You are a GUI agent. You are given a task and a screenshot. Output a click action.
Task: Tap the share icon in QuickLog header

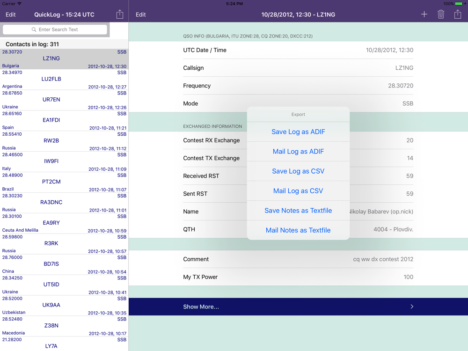pyautogui.click(x=120, y=15)
